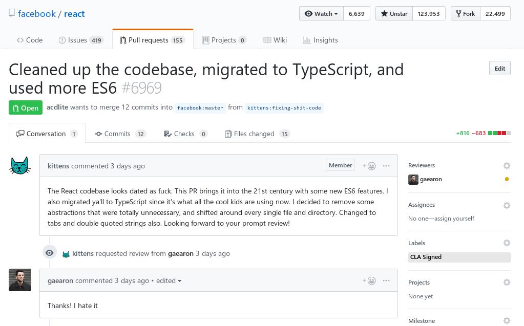524x326 pixels.
Task: Open the Watch dropdown button
Action: [x=322, y=14]
